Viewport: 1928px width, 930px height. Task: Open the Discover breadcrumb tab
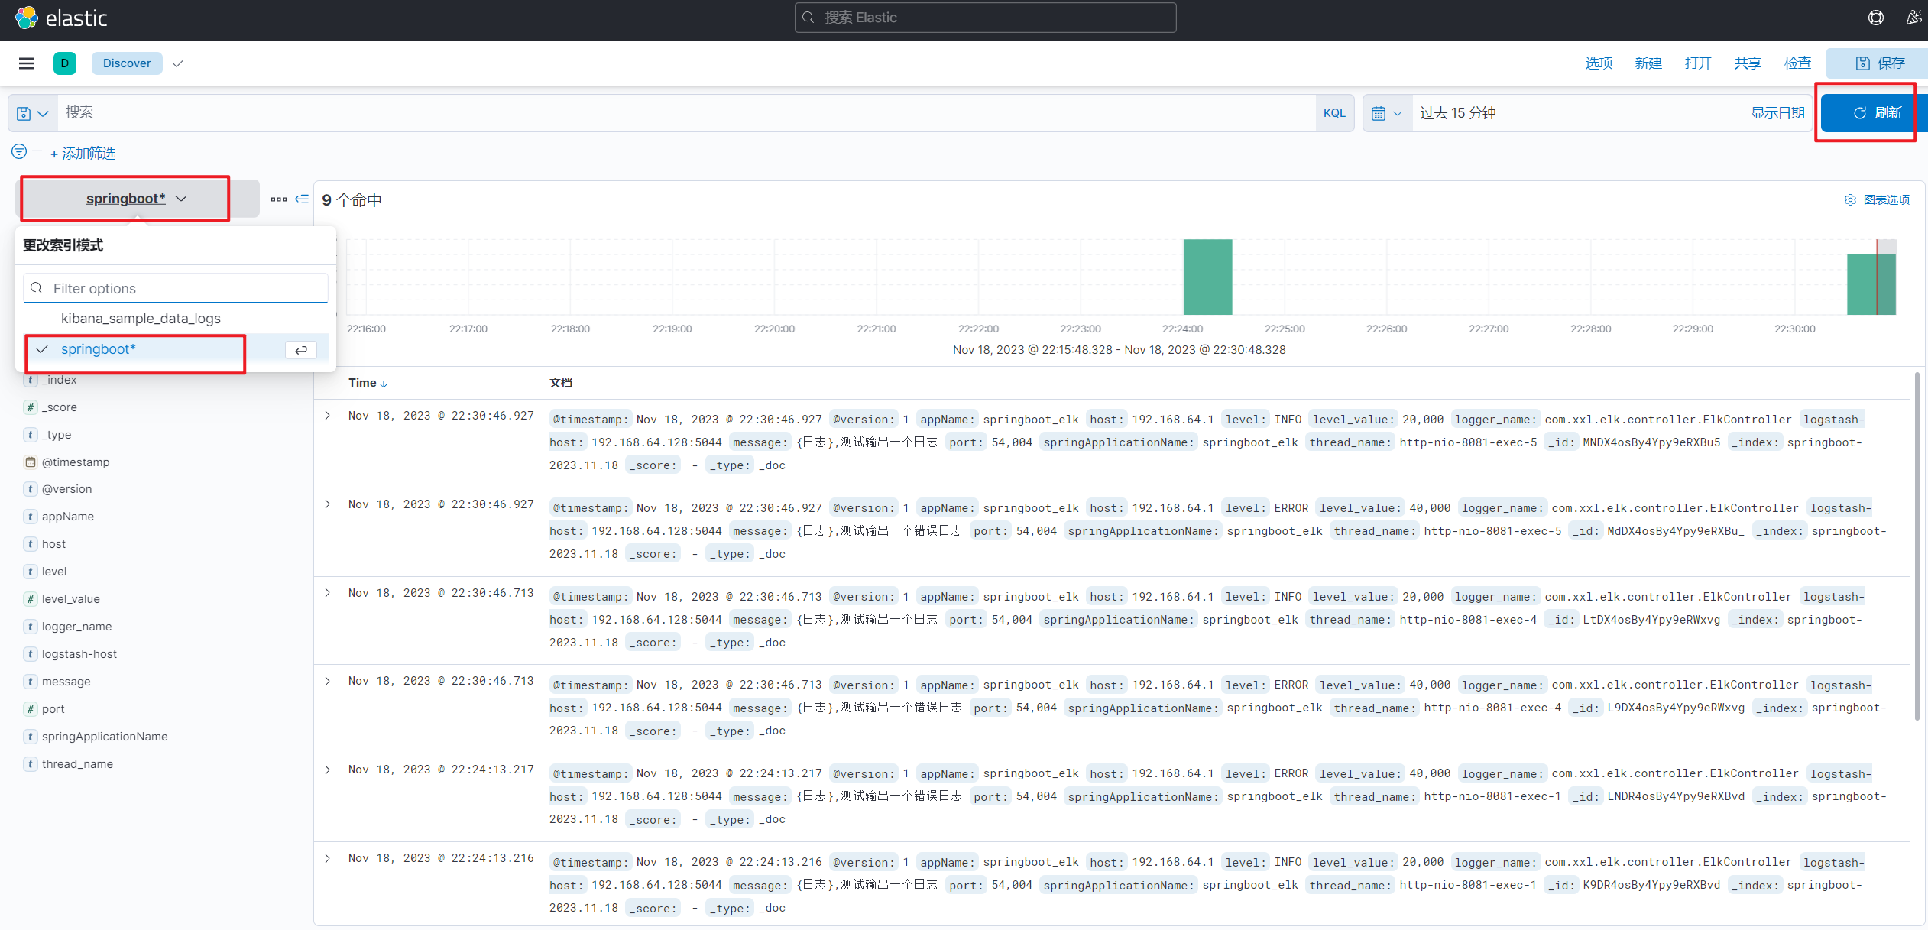click(x=127, y=63)
